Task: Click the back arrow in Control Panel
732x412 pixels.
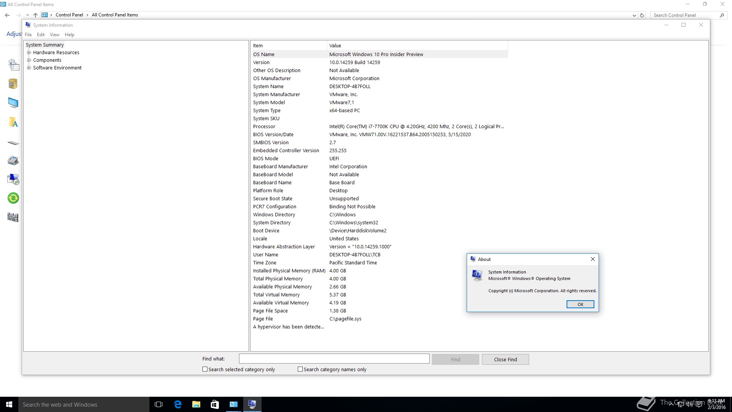Action: (7, 15)
